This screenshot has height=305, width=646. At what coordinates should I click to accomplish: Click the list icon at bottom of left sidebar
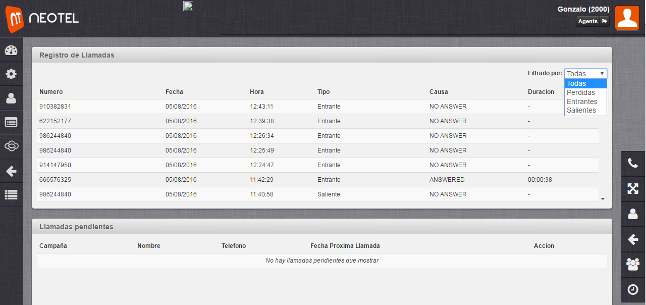tap(11, 194)
